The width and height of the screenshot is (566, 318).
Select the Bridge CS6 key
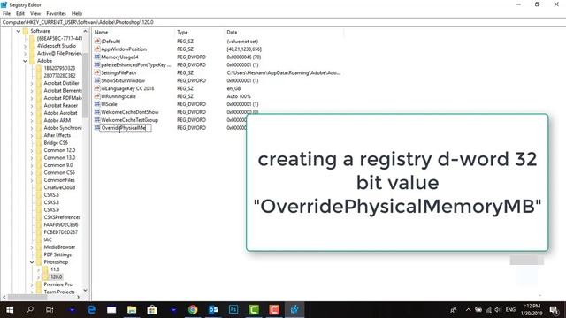click(x=56, y=143)
